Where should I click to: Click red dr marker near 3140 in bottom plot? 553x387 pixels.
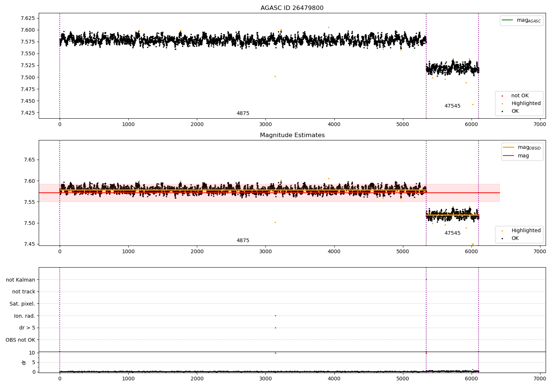275,353
